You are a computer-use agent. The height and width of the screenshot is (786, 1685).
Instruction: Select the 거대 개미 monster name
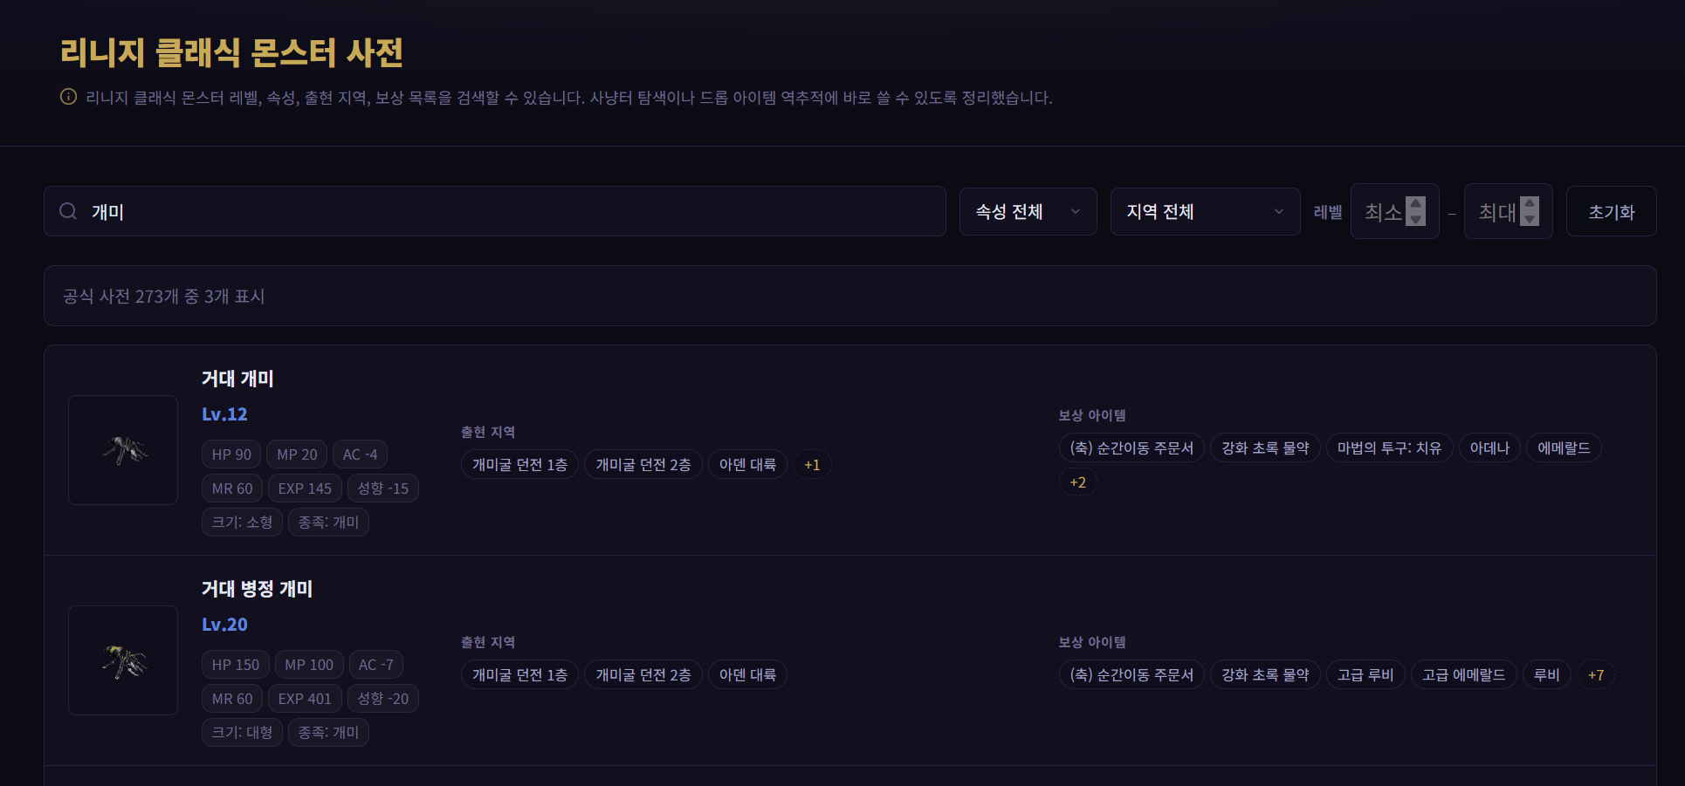[x=237, y=379]
